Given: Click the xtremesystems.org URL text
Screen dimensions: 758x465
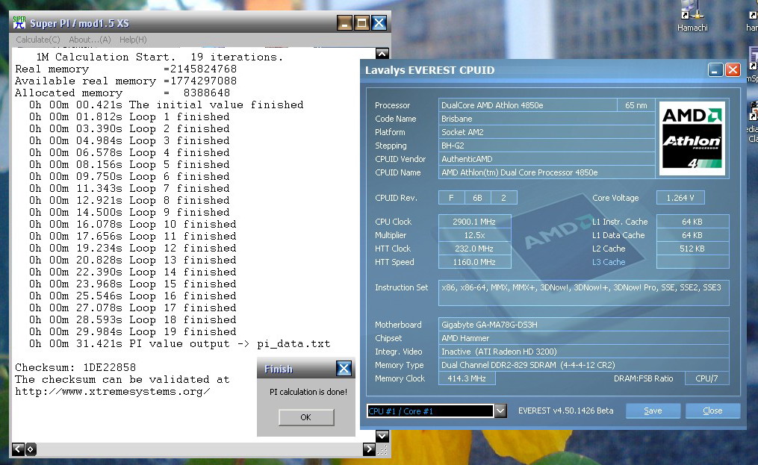Looking at the screenshot, I should tap(112, 392).
